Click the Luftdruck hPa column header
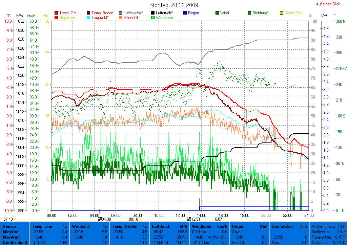347x245 pixels. pos(169,226)
